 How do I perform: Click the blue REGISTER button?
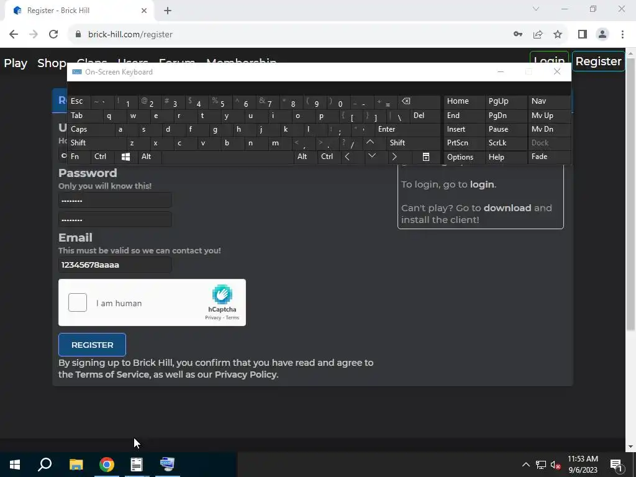pos(92,345)
